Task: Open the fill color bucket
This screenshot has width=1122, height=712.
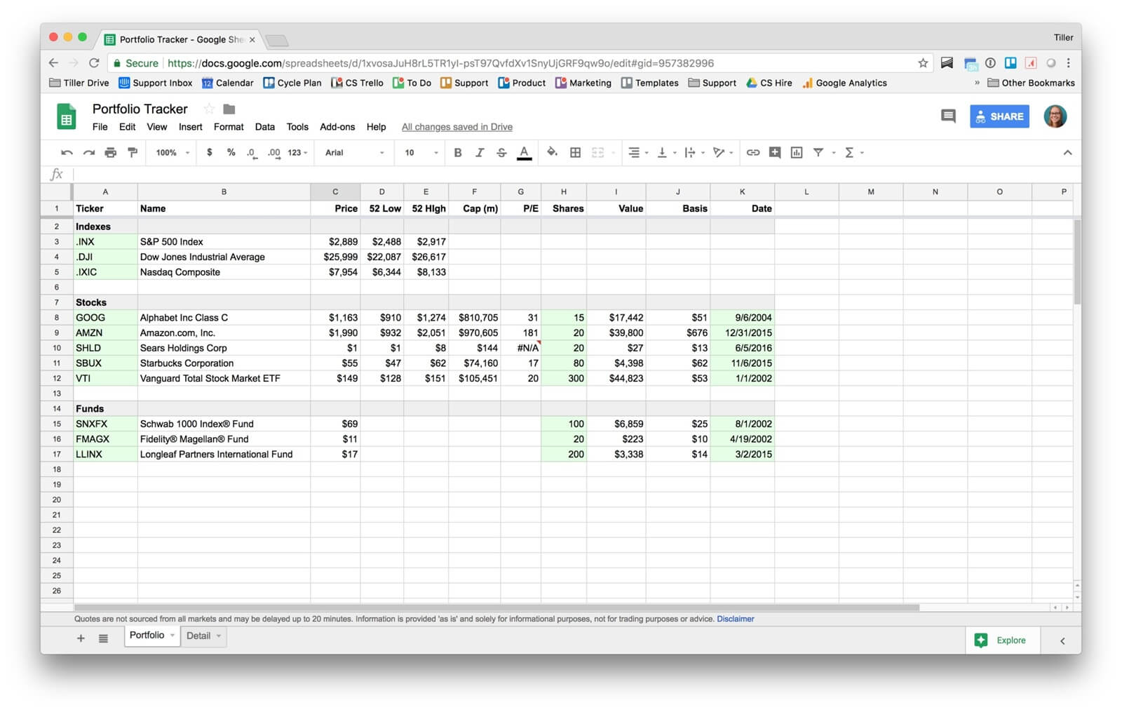Action: tap(552, 152)
